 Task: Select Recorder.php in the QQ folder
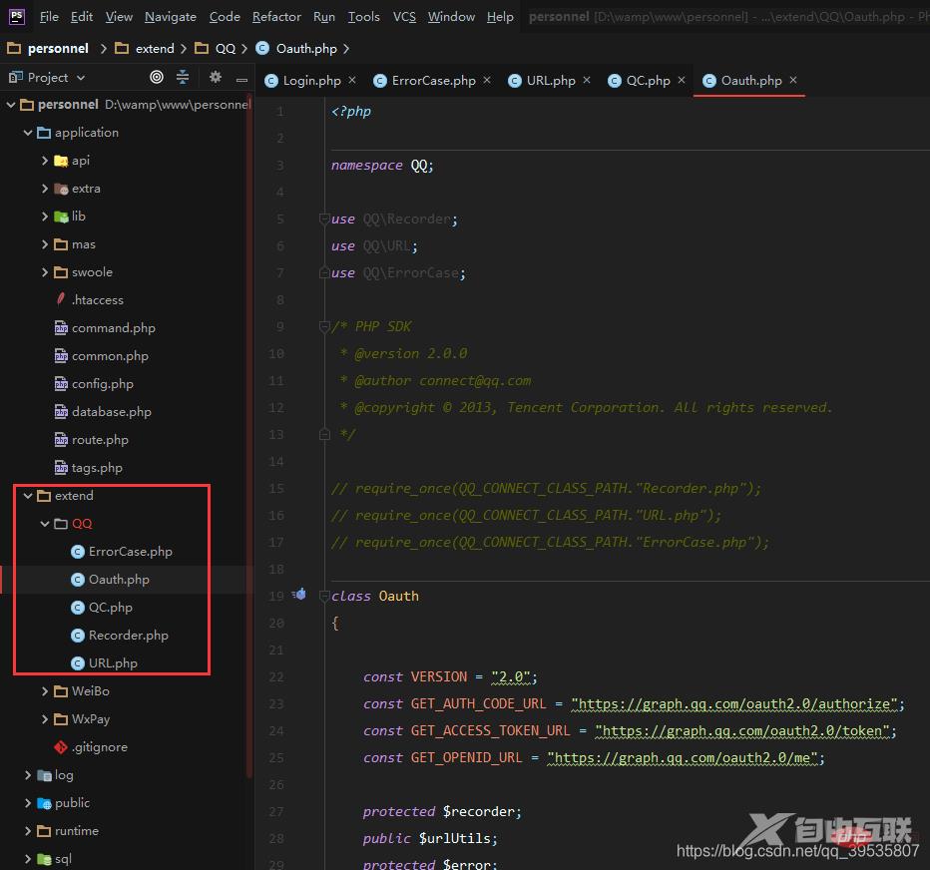[128, 635]
